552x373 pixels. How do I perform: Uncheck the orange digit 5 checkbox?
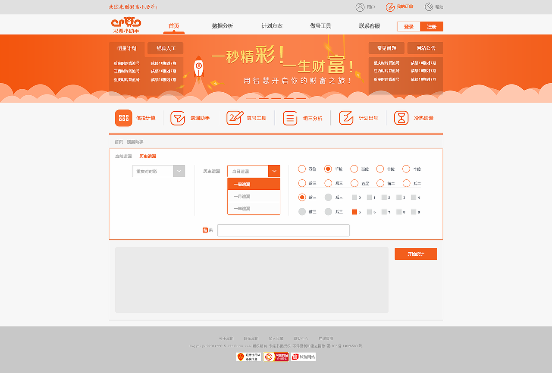(354, 212)
